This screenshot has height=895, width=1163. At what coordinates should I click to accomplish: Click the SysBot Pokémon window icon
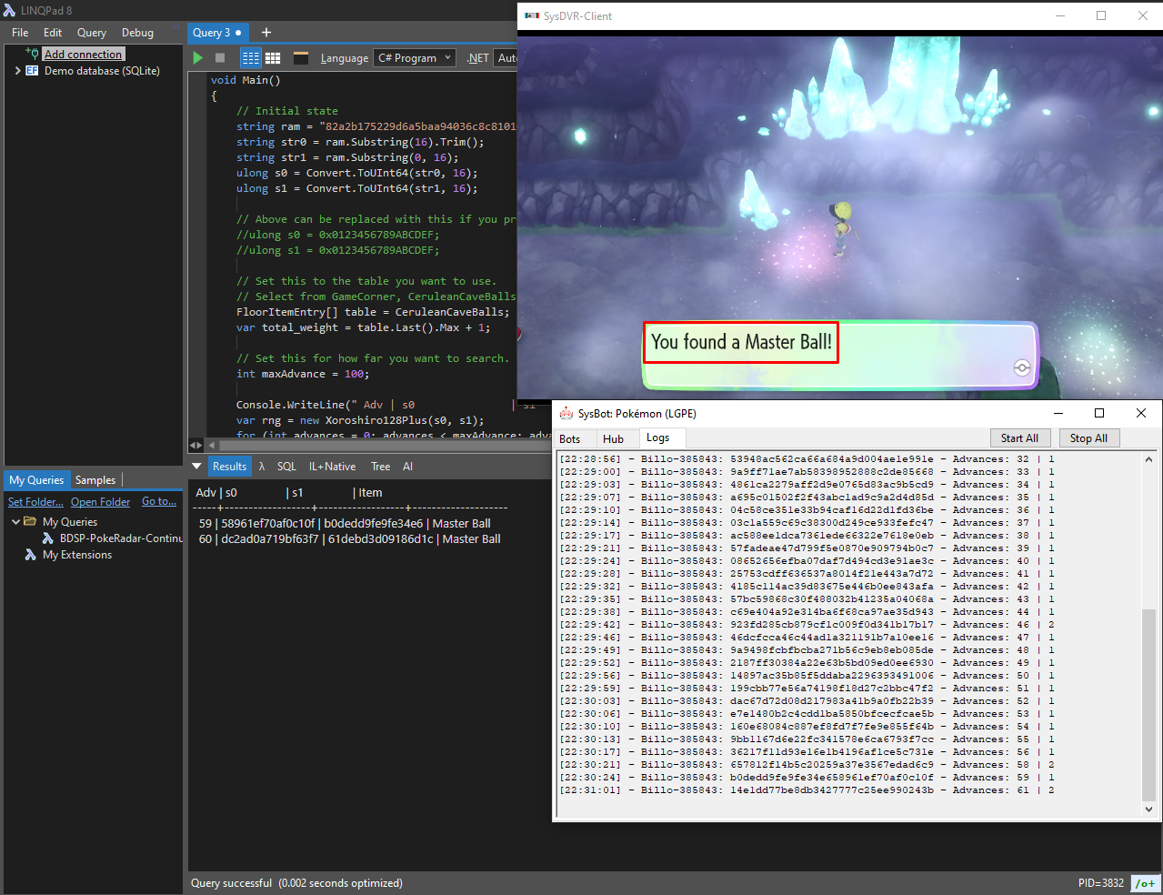(x=566, y=413)
